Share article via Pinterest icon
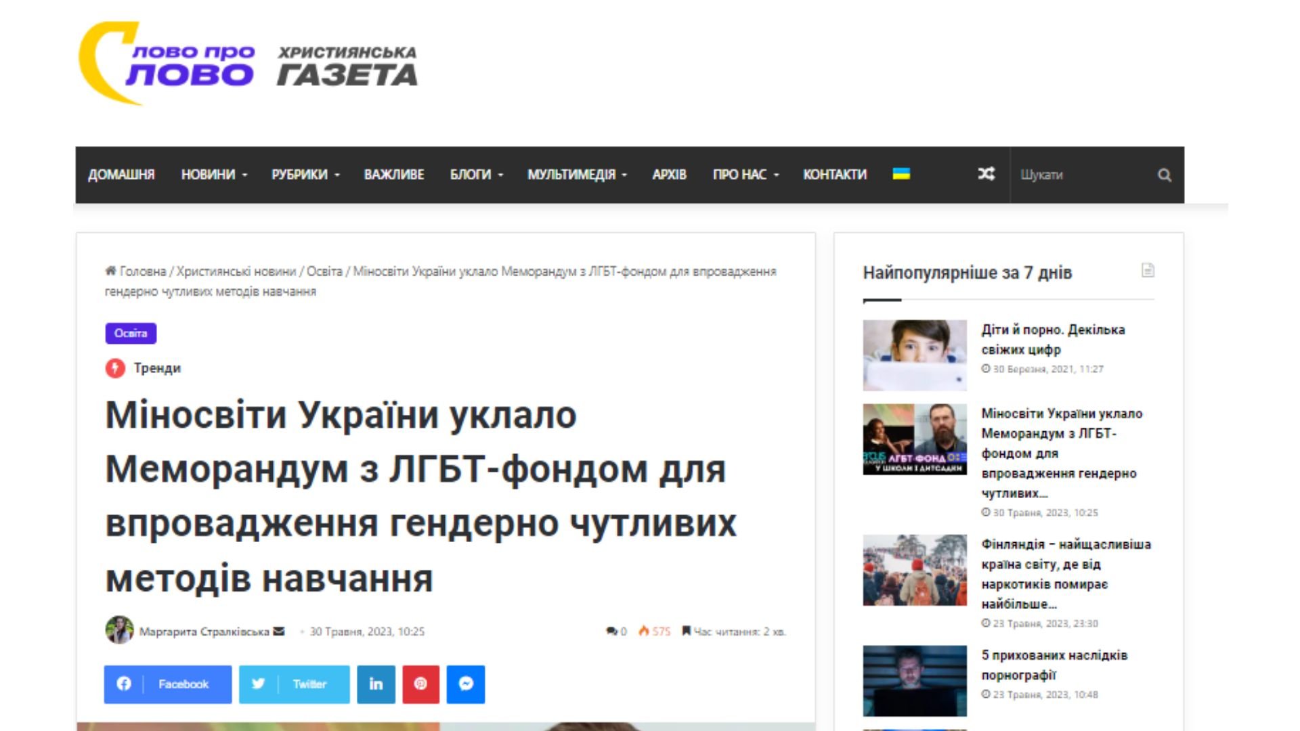 point(420,684)
